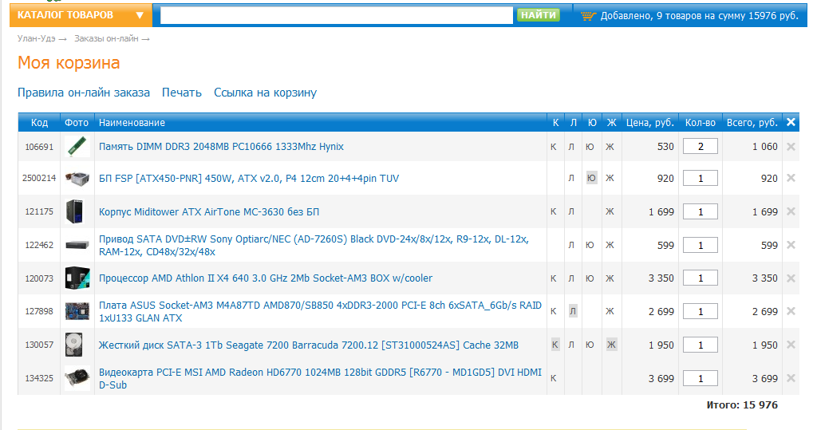Viewport: 813px width, 430px height.
Task: Open the shopping cart icon in header
Action: pyautogui.click(x=588, y=15)
